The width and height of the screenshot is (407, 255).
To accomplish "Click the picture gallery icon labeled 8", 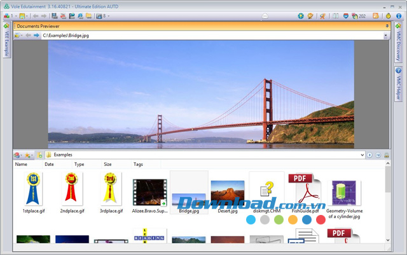I will [x=99, y=16].
